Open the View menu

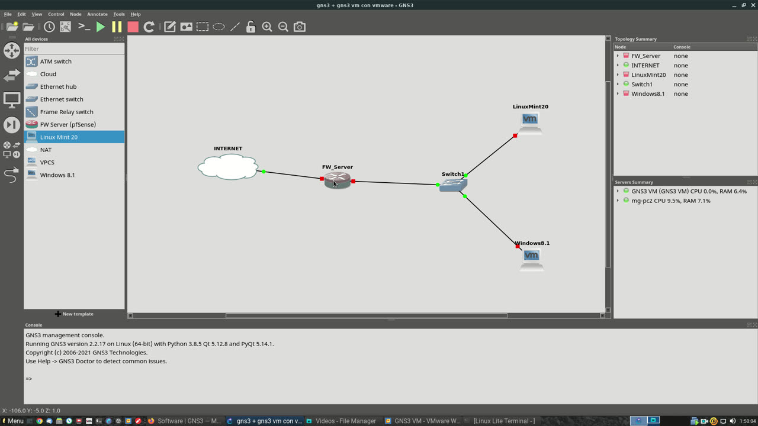37,14
